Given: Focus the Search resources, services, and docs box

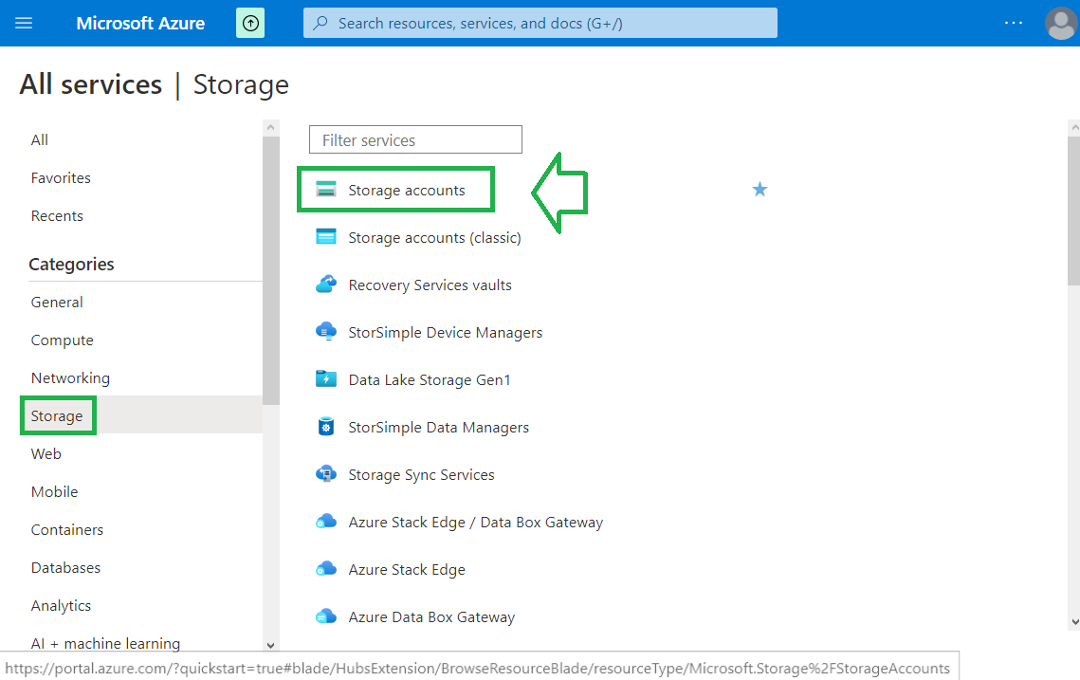Looking at the screenshot, I should pos(540,24).
